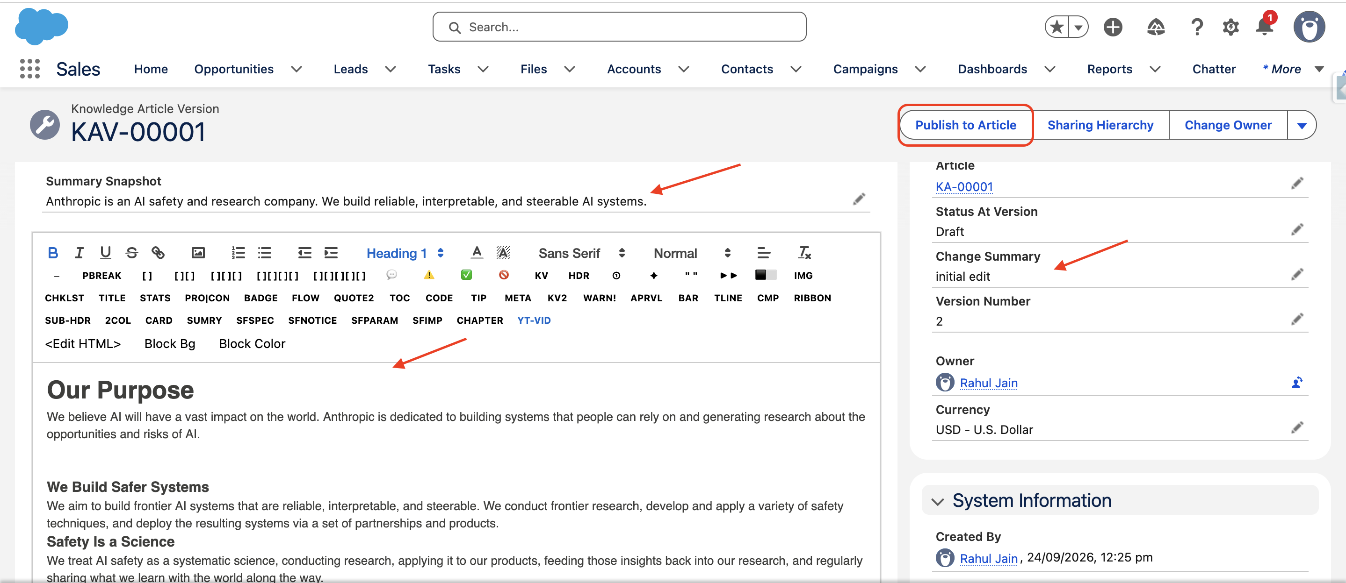Open the Heading 1 style dropdown

pos(405,253)
